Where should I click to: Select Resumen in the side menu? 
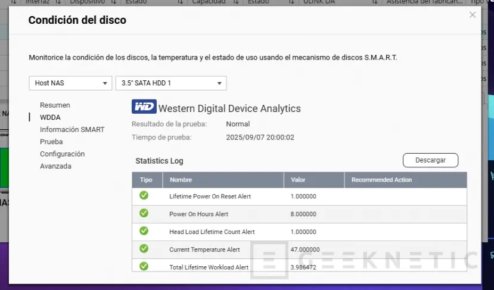coord(55,105)
